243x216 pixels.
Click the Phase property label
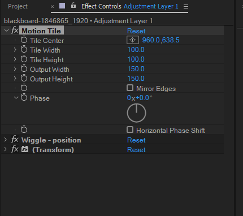(x=40, y=98)
